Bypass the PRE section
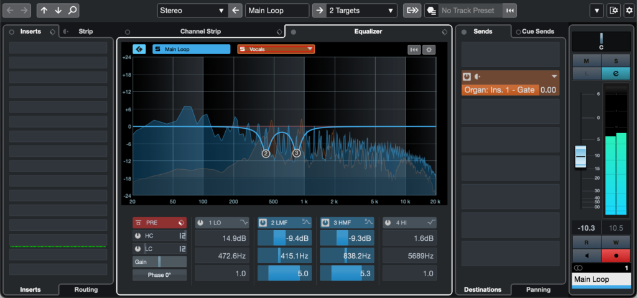Image resolution: width=637 pixels, height=298 pixels. point(139,223)
